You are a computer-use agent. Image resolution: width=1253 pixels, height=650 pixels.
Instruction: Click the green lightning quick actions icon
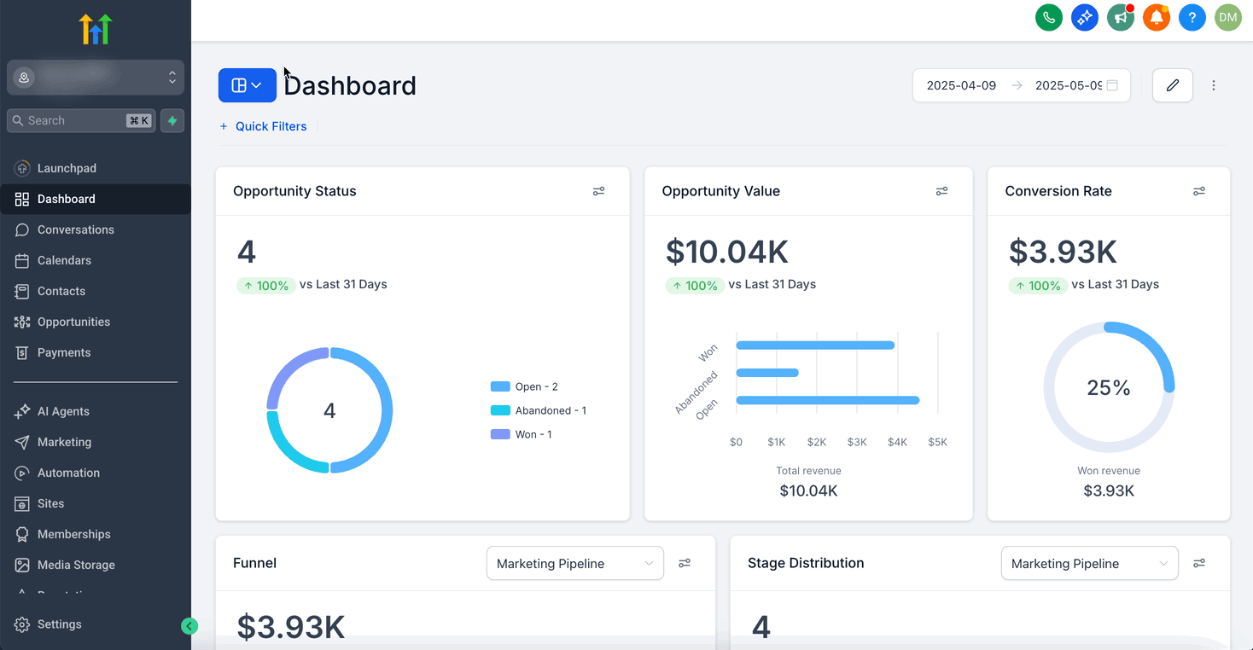pyautogui.click(x=172, y=120)
